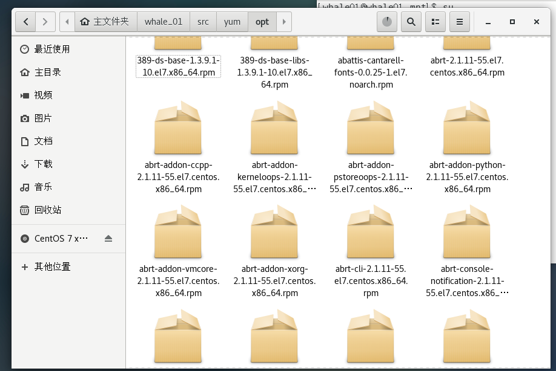Click the camera icon beside 图片
The width and height of the screenshot is (556, 371).
[x=24, y=118]
